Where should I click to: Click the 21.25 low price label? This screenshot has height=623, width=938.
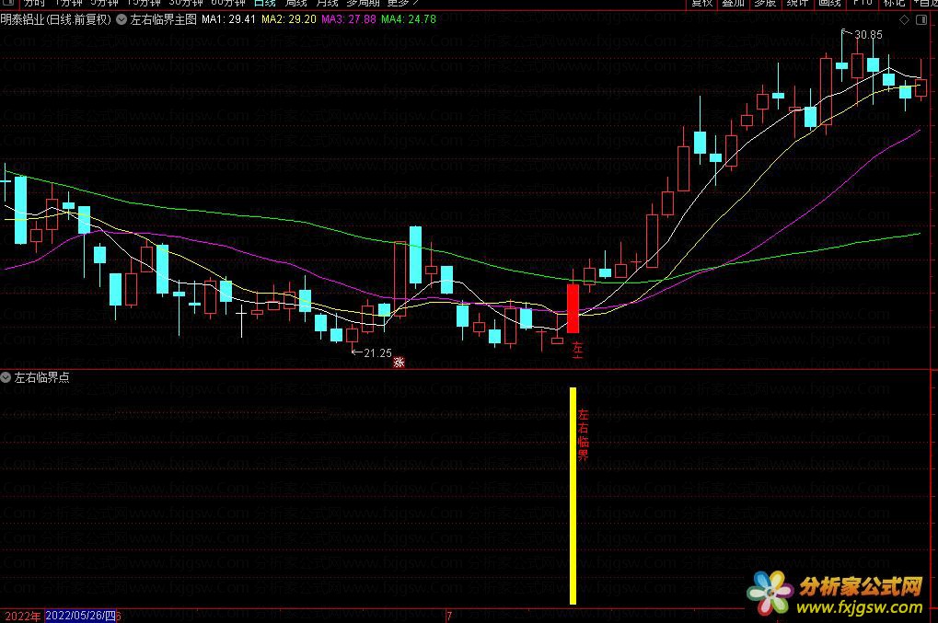(377, 353)
